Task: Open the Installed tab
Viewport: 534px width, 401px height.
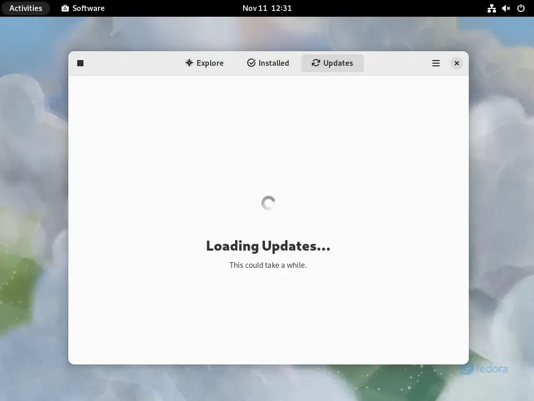Action: pos(268,63)
